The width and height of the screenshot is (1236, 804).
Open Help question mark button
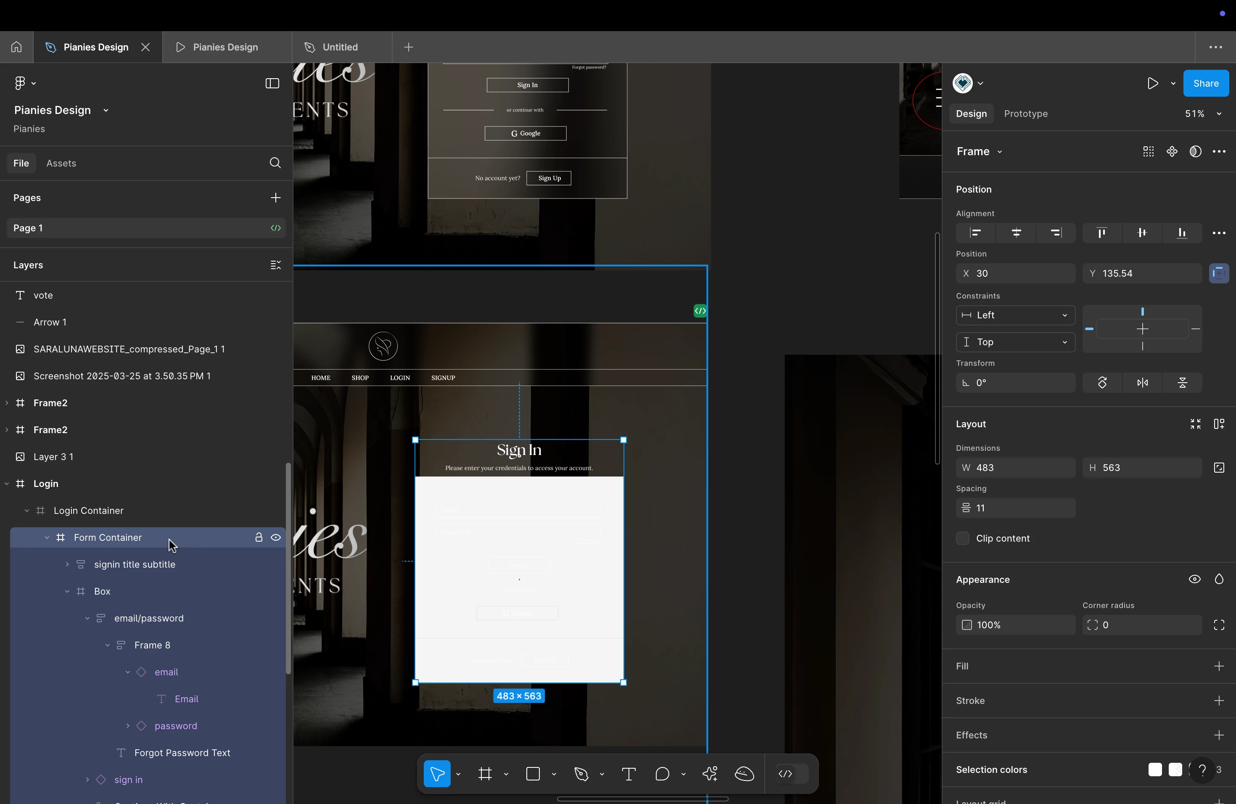click(1202, 770)
